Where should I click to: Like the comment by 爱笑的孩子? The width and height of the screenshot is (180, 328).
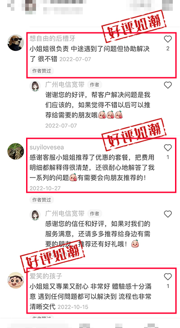click(168, 277)
